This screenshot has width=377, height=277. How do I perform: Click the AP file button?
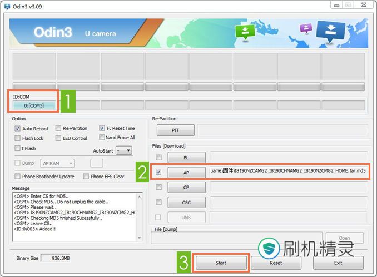click(x=186, y=173)
